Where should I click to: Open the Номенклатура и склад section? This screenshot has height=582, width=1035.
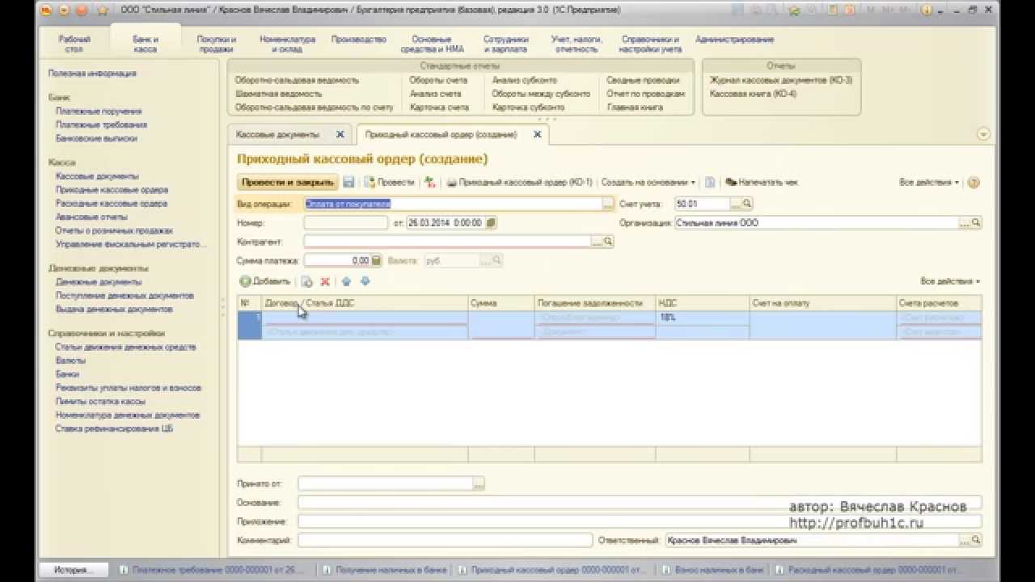tap(287, 44)
